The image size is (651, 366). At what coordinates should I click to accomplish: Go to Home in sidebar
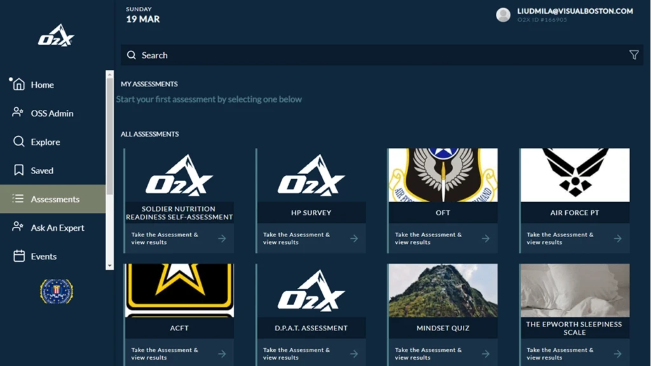[x=53, y=85]
